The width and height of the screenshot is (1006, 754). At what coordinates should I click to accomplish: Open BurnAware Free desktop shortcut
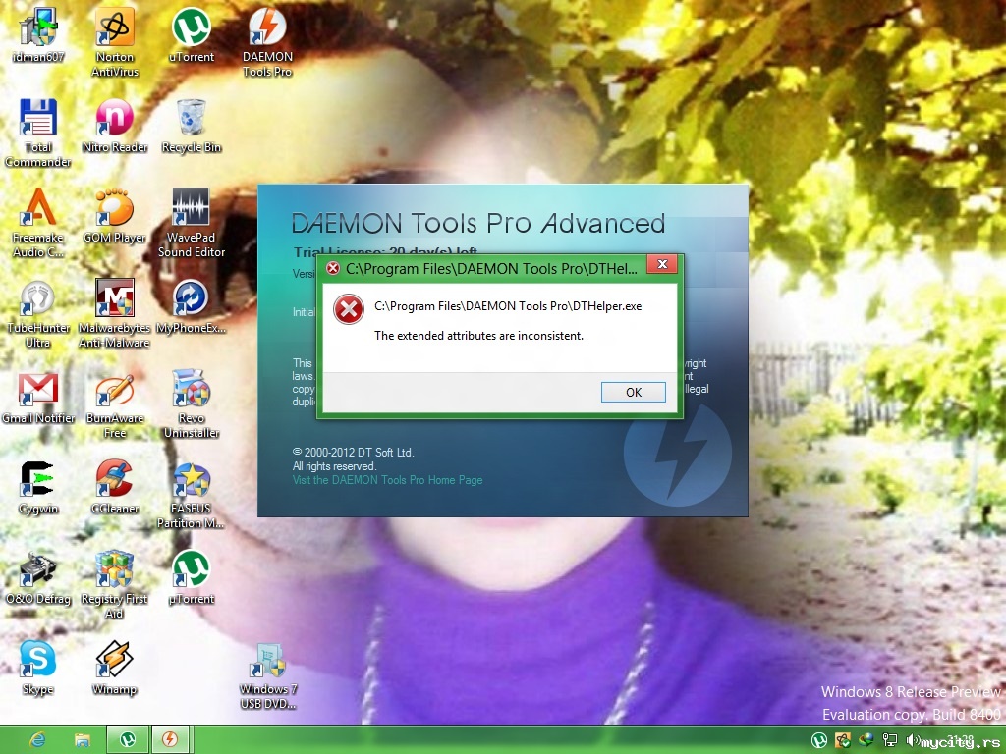(x=115, y=404)
